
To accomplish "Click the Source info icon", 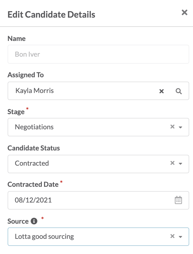I will click(34, 221).
